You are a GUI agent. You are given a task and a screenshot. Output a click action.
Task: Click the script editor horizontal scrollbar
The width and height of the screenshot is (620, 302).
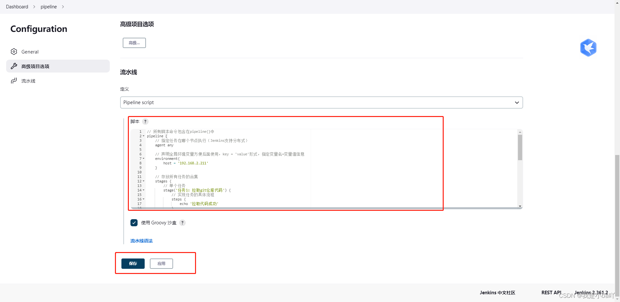326,208
